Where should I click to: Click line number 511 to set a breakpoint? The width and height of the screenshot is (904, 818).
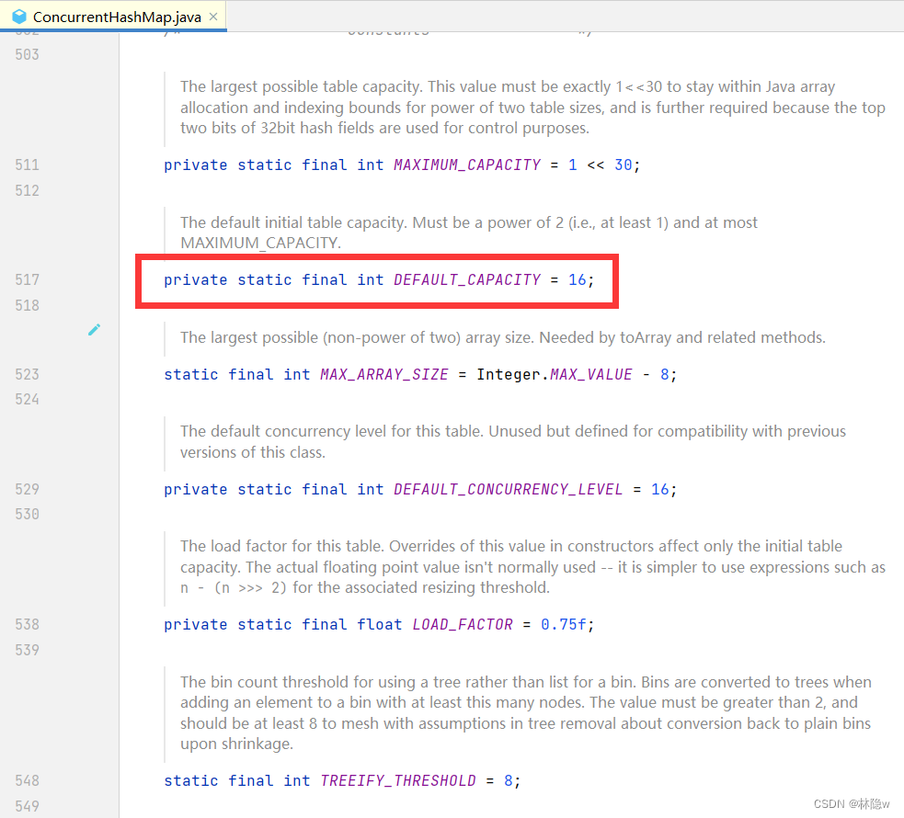pyautogui.click(x=27, y=165)
